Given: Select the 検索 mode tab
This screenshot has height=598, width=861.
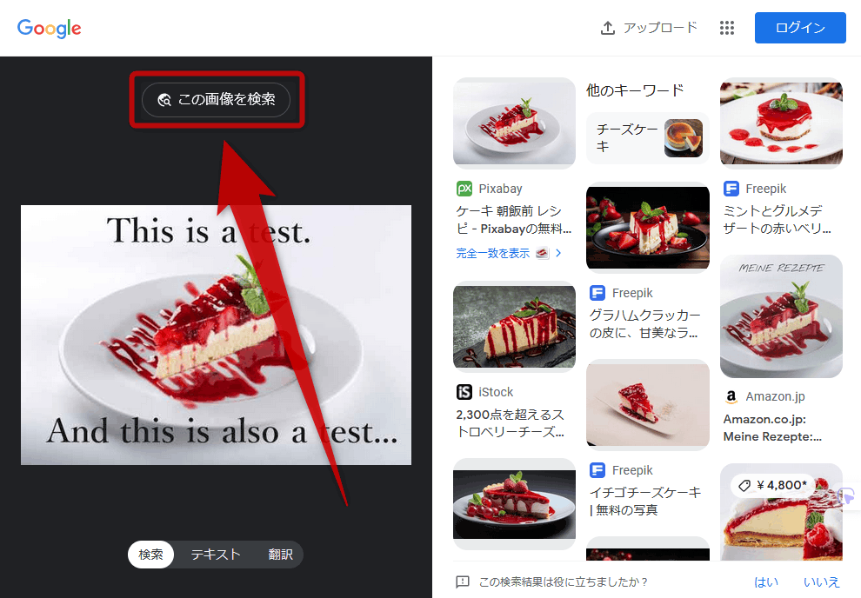Looking at the screenshot, I should (x=151, y=555).
